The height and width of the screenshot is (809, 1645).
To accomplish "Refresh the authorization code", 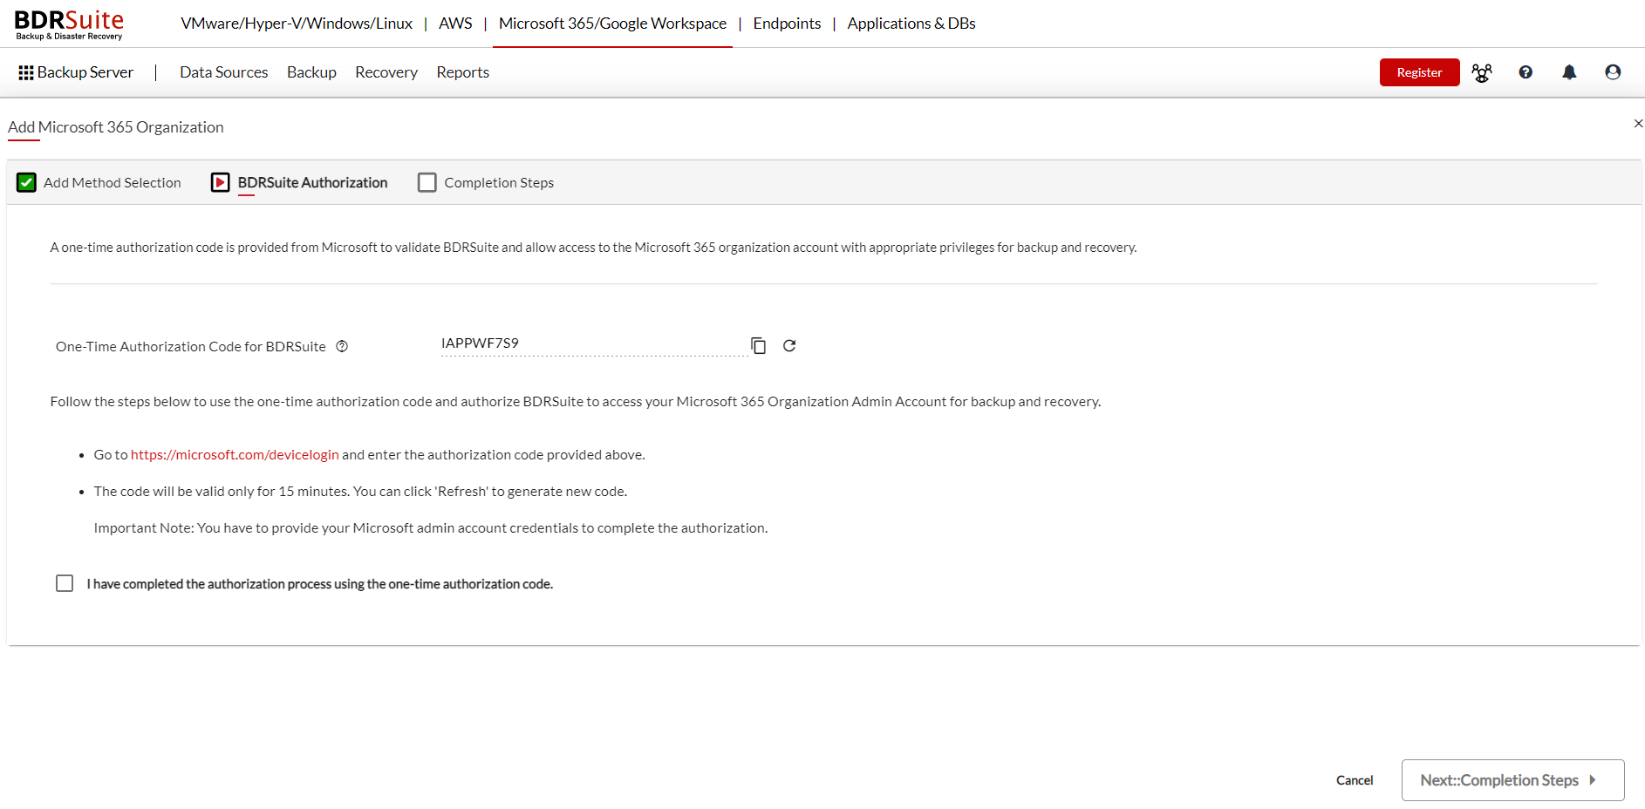I will coord(789,346).
